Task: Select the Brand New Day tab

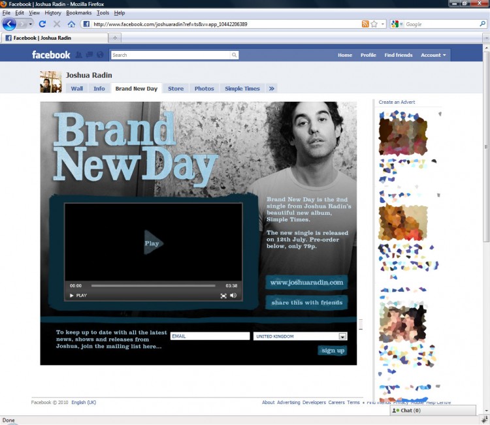Action: click(137, 89)
